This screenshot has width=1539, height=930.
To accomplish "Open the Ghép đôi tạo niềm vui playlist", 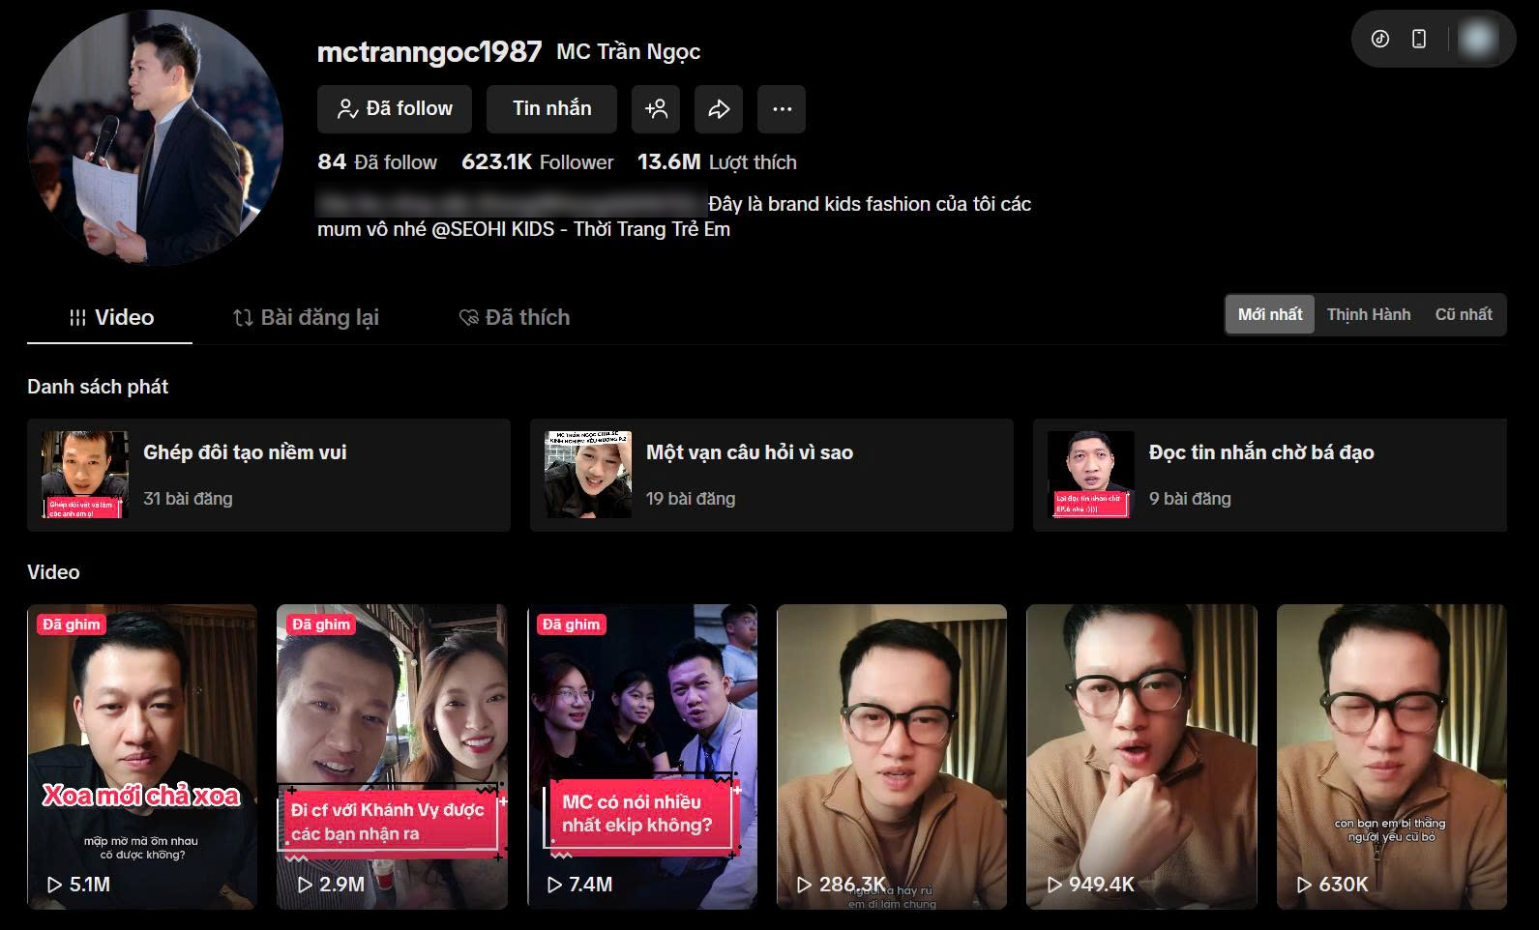I will coord(269,475).
